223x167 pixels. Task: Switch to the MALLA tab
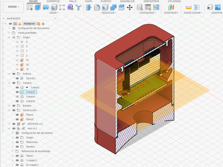pos(73,2)
